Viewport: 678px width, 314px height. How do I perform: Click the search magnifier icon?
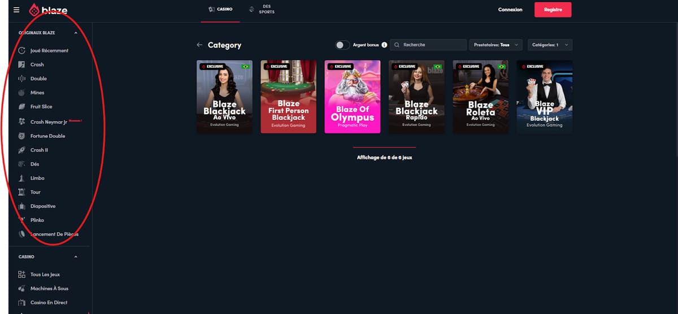click(x=397, y=45)
